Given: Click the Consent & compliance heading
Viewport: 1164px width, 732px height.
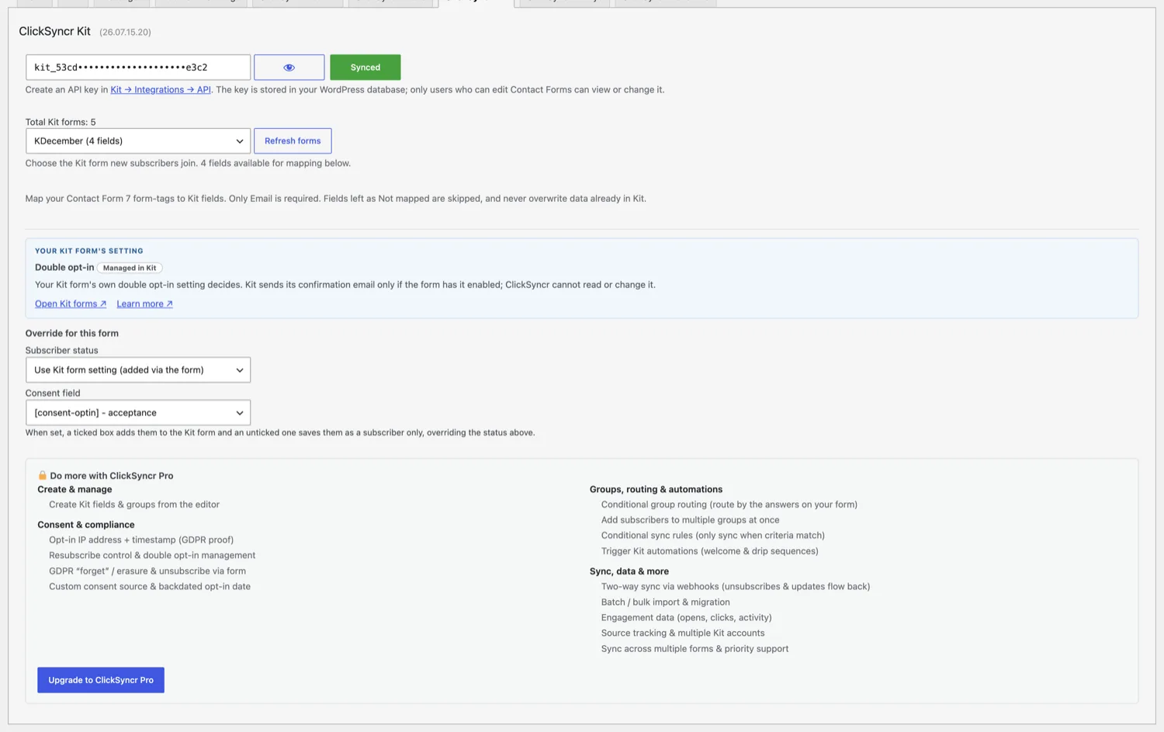Looking at the screenshot, I should click(86, 525).
